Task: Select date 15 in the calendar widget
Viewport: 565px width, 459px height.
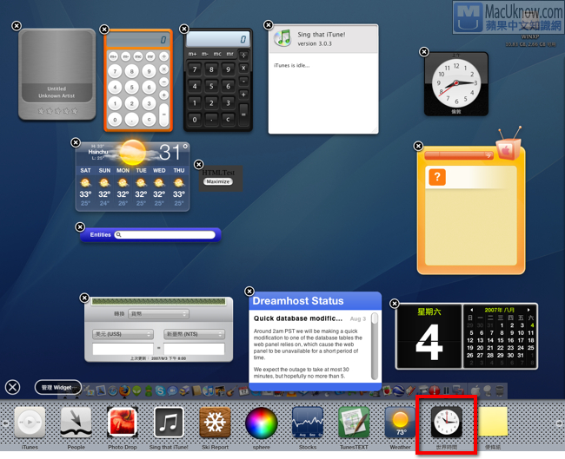Action: tap(501, 340)
